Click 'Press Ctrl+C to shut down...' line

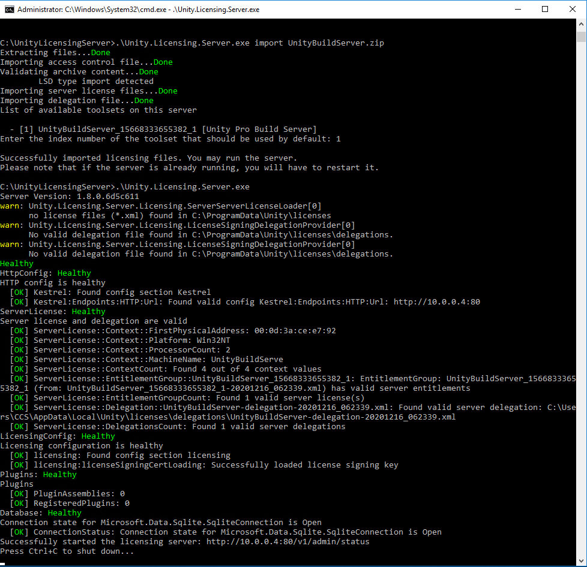coord(67,551)
